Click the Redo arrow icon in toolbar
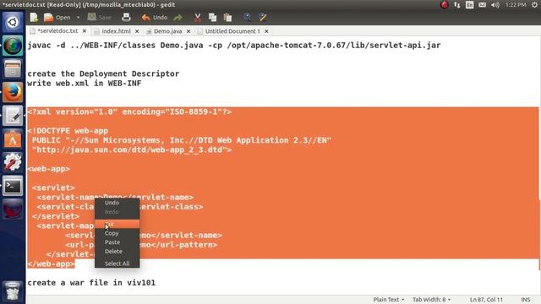 coord(178,17)
